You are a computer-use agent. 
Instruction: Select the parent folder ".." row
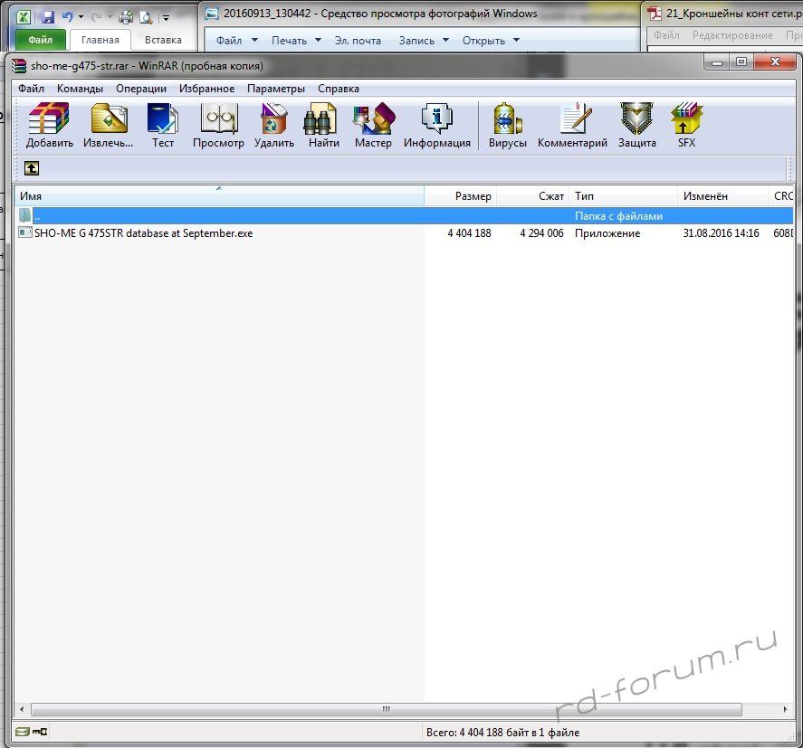(x=404, y=216)
